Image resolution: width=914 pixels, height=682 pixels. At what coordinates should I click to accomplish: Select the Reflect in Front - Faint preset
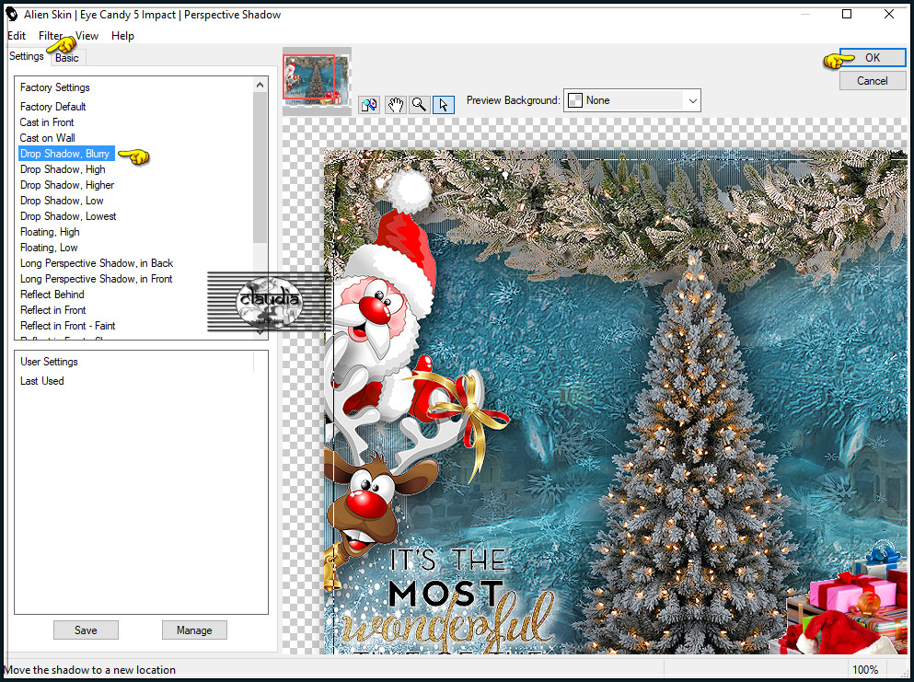[67, 326]
